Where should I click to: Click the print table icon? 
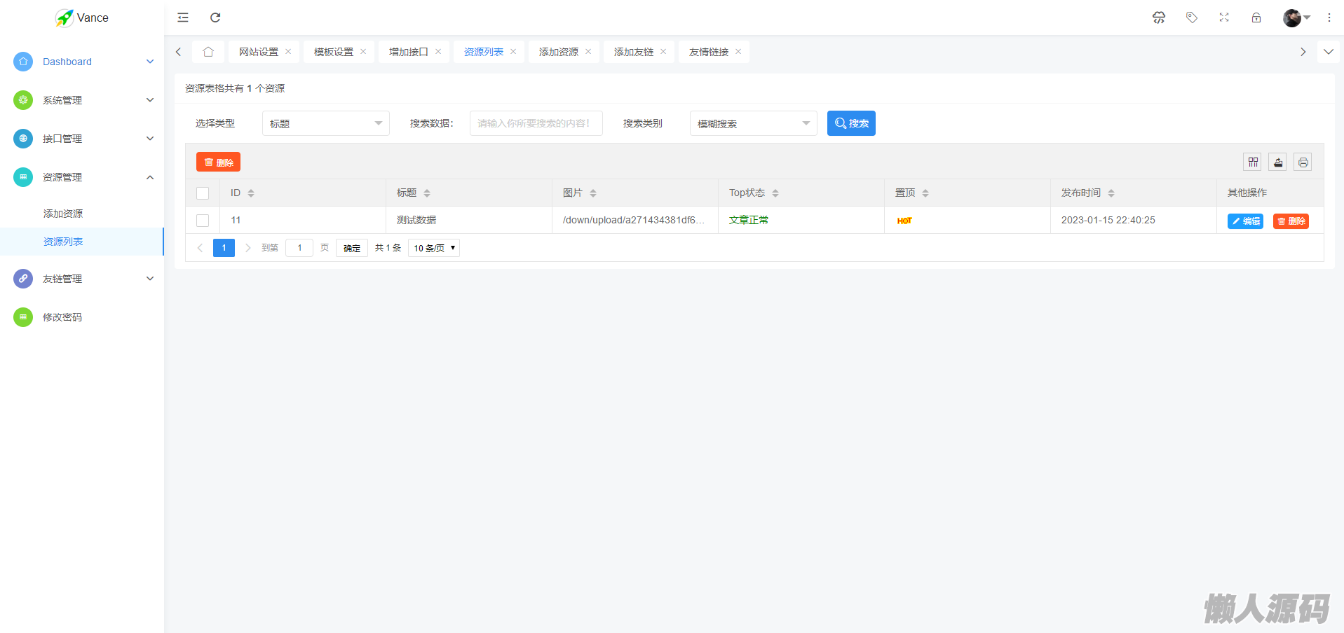coord(1303,162)
